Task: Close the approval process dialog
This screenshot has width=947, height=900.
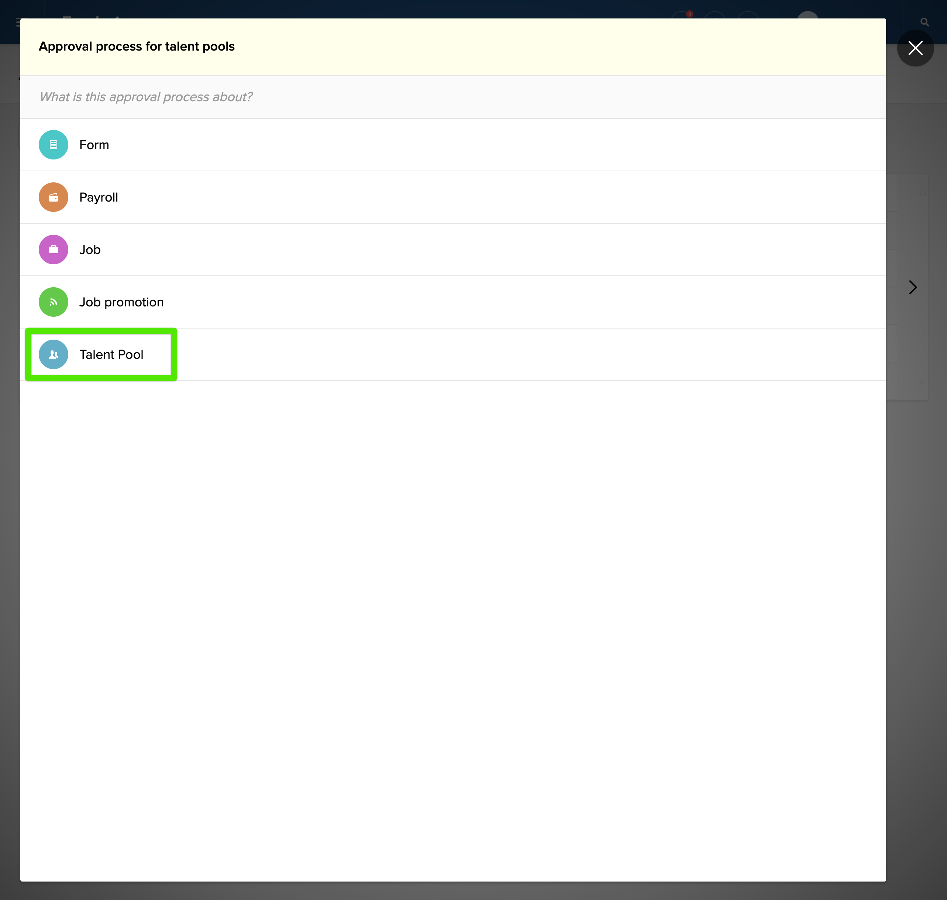Action: (915, 48)
